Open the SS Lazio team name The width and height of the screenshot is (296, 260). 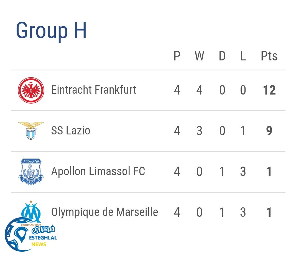(71, 131)
